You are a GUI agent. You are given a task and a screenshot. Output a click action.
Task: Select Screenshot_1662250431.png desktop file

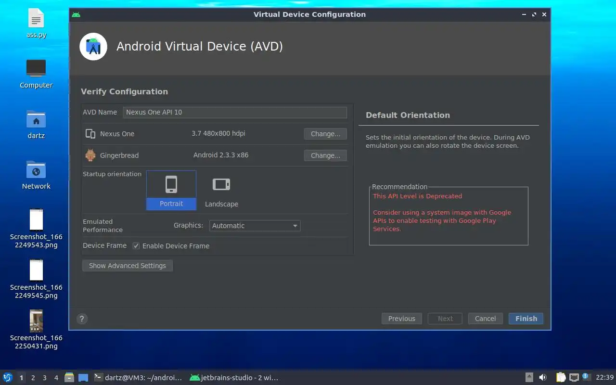pos(36,330)
